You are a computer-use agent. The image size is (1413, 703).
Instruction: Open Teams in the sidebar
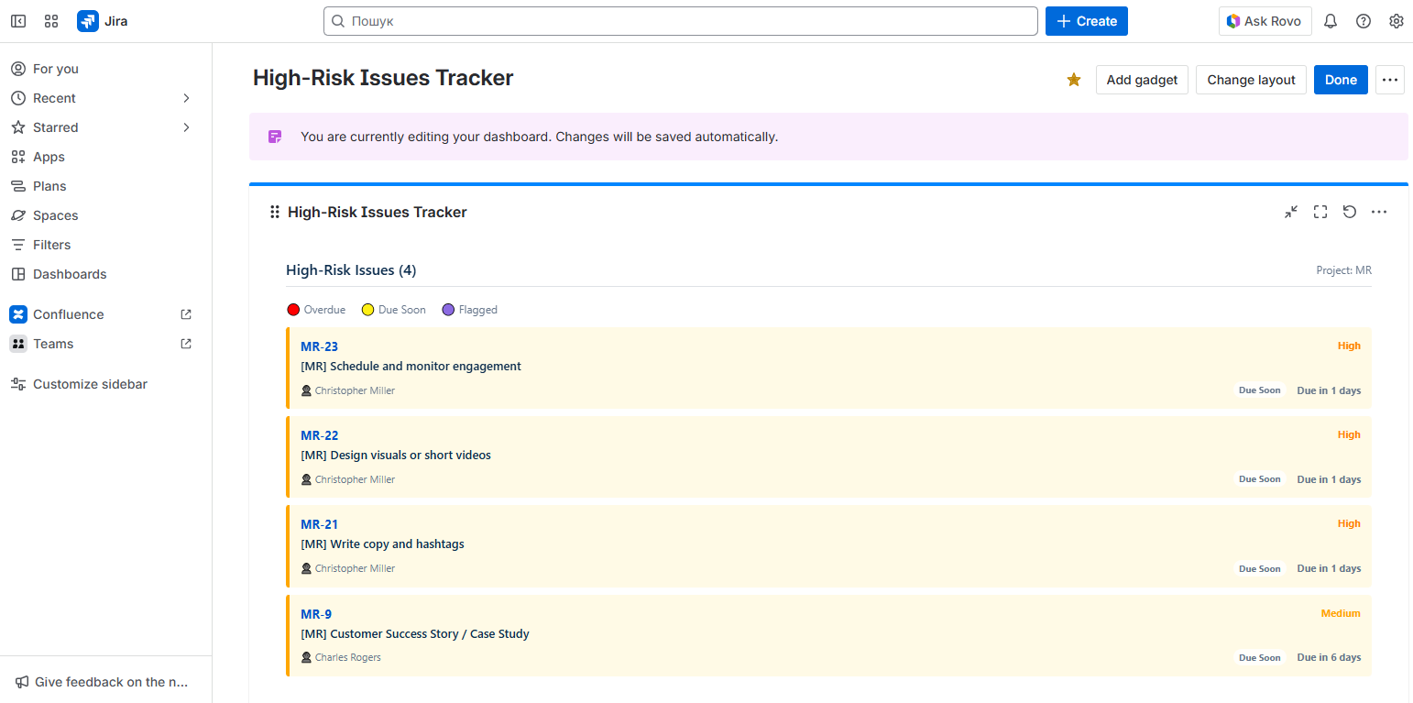coord(105,344)
